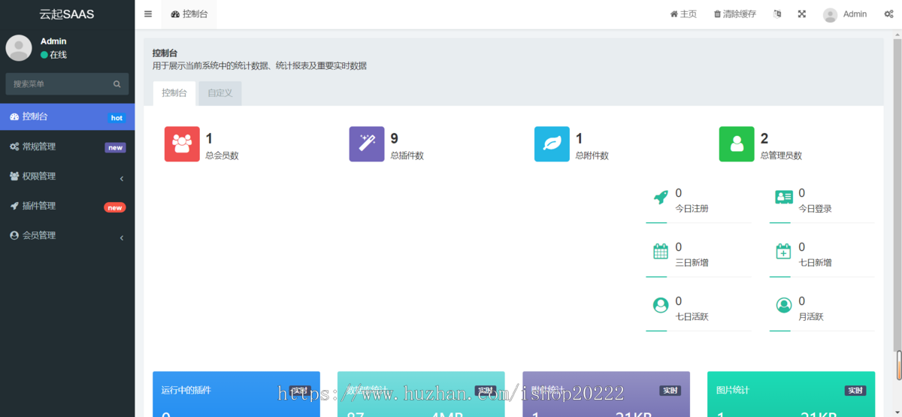This screenshot has width=902, height=417.
Task: Click the 会员管理 user circle icon
Action: 14,236
